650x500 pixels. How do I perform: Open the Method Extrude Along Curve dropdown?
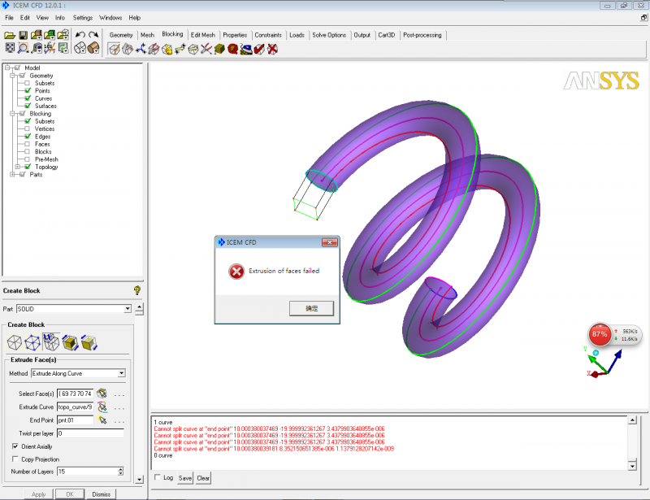[x=121, y=373]
